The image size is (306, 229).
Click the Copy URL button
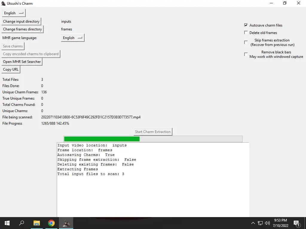coord(11,69)
